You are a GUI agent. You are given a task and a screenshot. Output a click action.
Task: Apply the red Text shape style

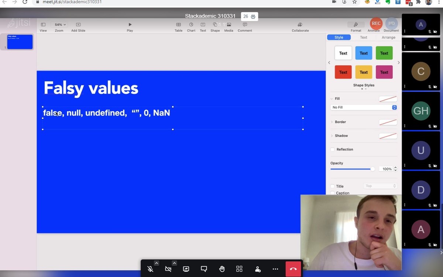point(343,72)
